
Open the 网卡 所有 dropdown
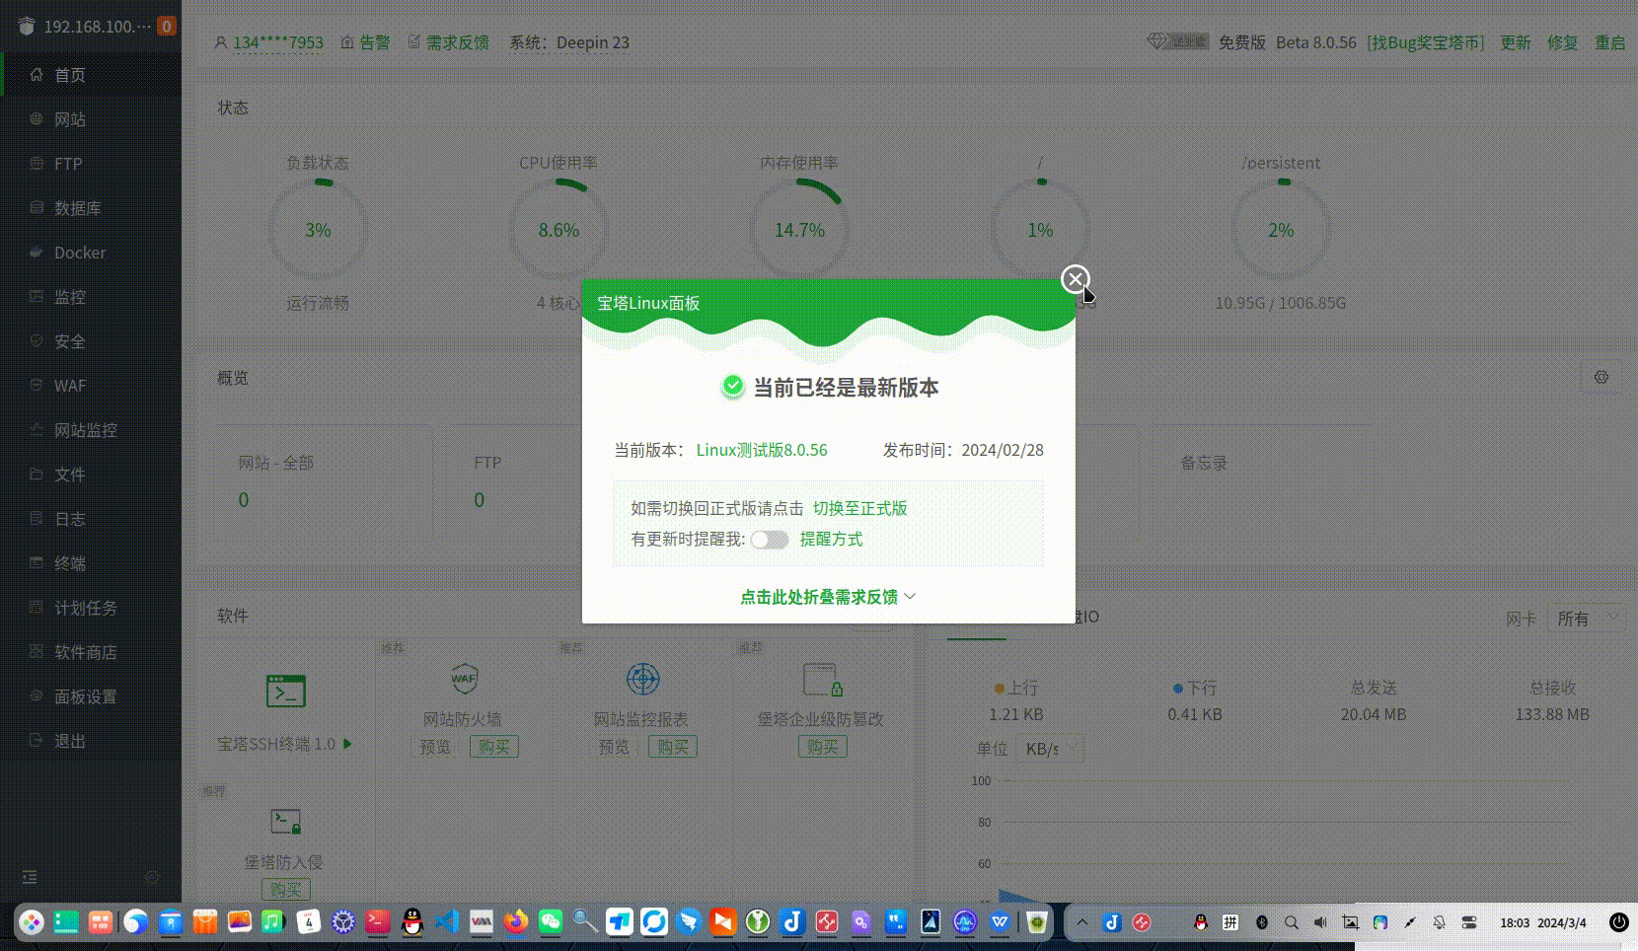pyautogui.click(x=1586, y=619)
